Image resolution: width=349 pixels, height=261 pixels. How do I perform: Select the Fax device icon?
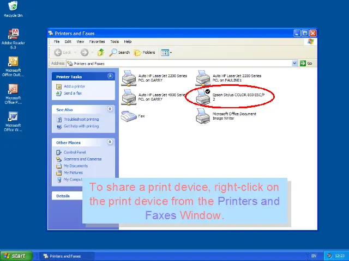129,116
